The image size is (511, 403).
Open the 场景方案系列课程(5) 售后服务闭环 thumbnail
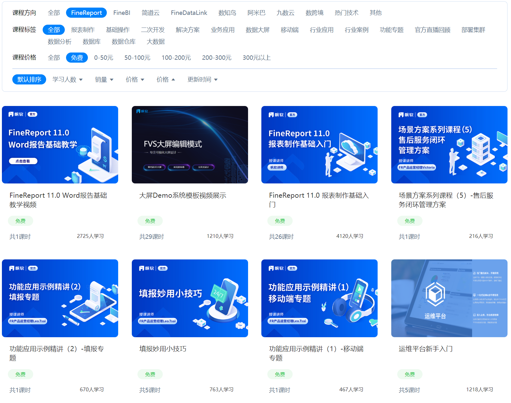(x=449, y=145)
